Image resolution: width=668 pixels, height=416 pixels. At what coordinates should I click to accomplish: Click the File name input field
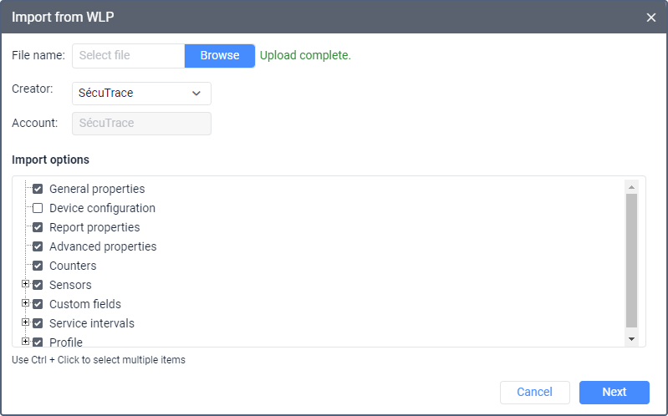tap(128, 56)
